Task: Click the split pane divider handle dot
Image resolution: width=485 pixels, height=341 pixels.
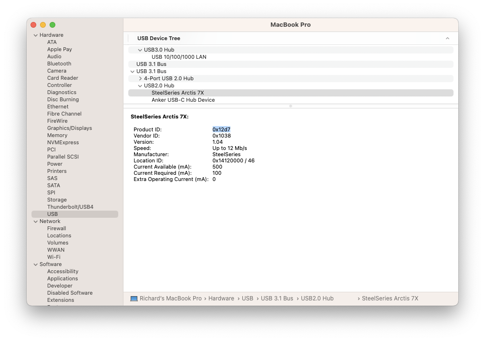Action: (x=290, y=106)
